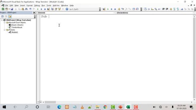The image size is (196, 110).
Task: Click the horizontal scrollbar right arrow
Action: pos(192,102)
